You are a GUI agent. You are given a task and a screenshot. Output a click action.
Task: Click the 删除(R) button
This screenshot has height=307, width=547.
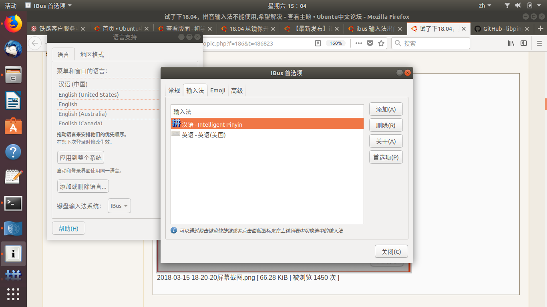click(x=386, y=125)
